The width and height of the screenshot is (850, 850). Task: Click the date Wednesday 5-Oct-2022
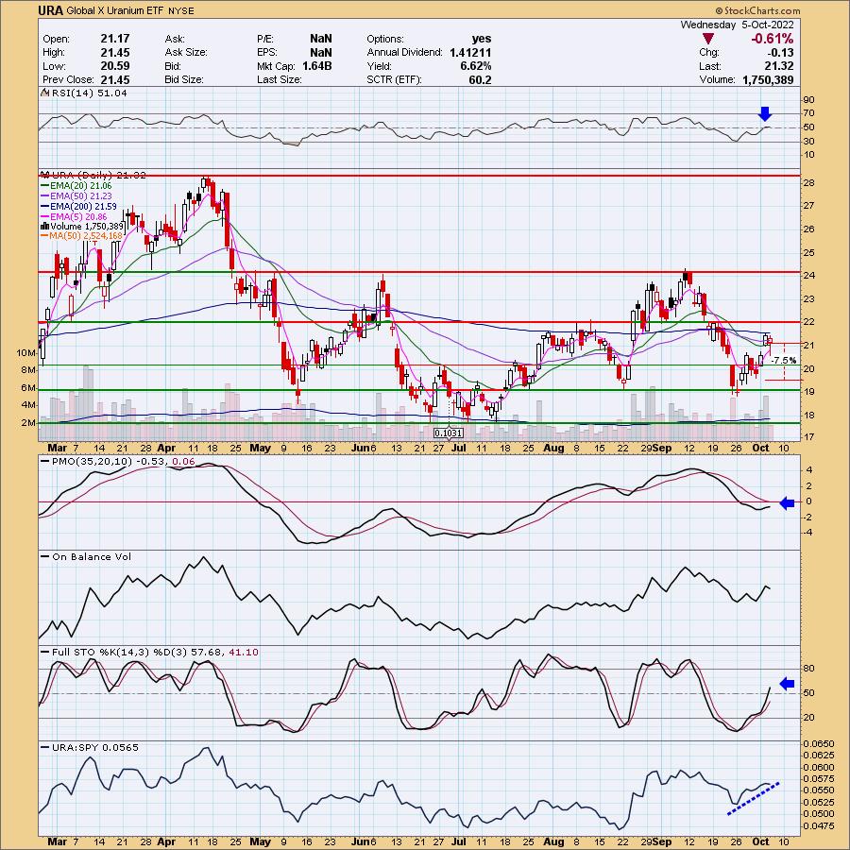point(737,25)
